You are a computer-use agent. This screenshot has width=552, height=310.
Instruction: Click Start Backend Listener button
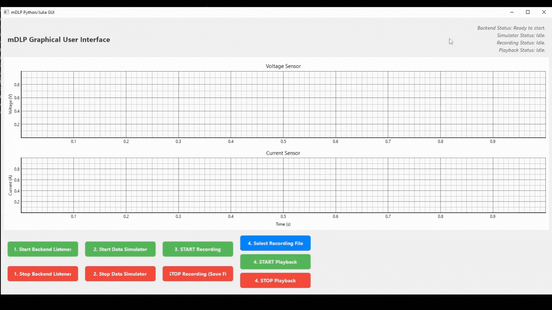point(43,249)
